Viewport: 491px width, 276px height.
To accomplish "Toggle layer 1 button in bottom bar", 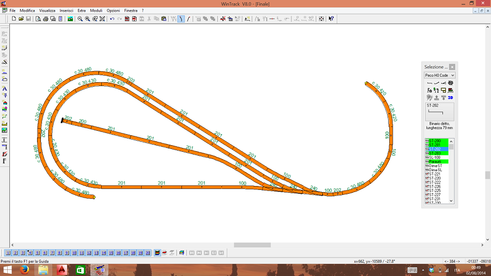I will click(x=8, y=252).
